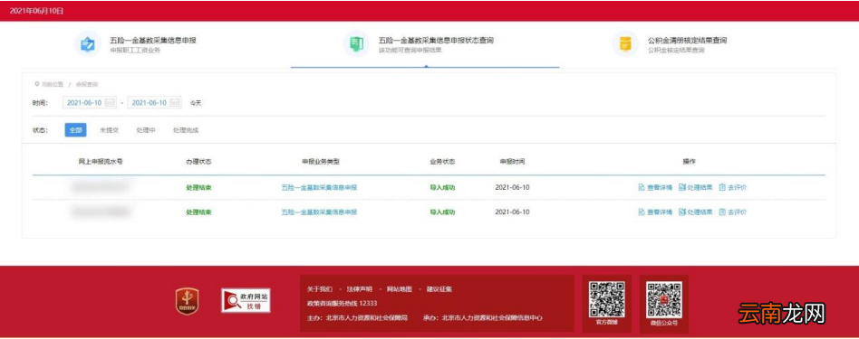Click the 业务状态 column header

click(x=442, y=162)
